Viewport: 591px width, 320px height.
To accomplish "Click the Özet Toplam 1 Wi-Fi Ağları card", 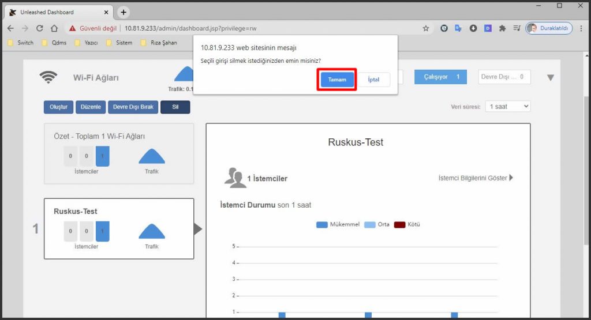I will point(119,153).
